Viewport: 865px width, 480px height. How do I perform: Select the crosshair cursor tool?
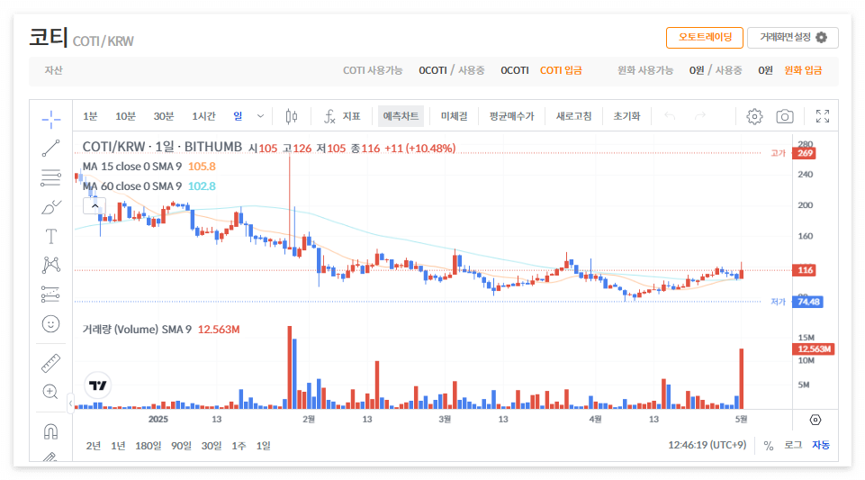tap(50, 119)
